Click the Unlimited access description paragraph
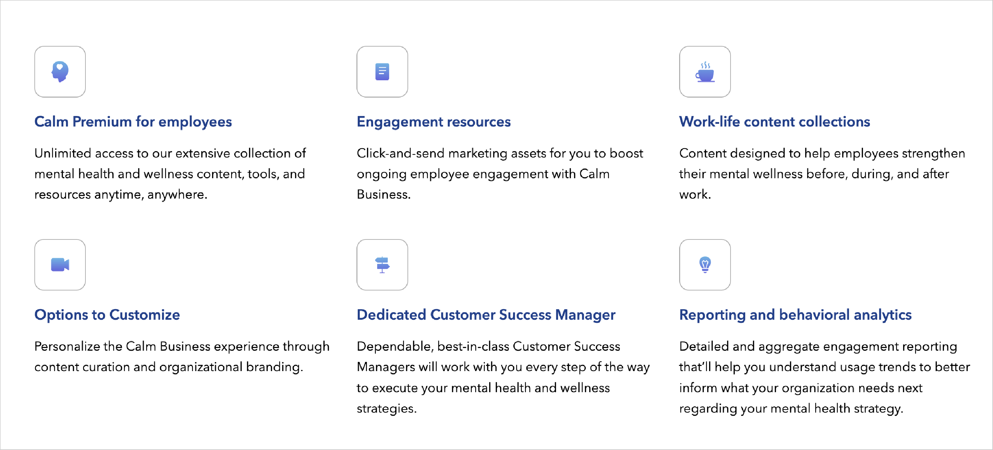Viewport: 993px width, 450px height. pos(170,174)
